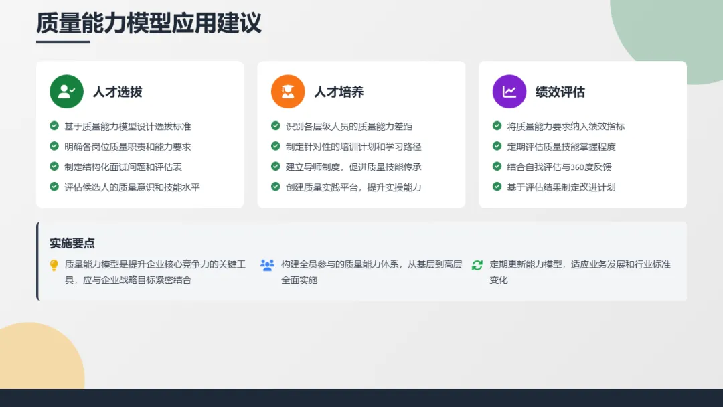
Task: Click text 建立导师制度，促进质量技能传承
Action: [x=353, y=167]
